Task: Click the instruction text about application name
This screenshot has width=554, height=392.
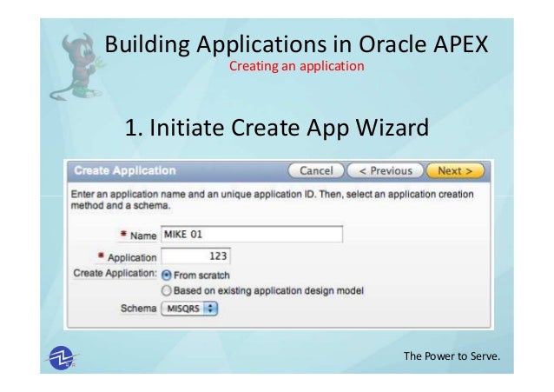Action: tap(272, 200)
